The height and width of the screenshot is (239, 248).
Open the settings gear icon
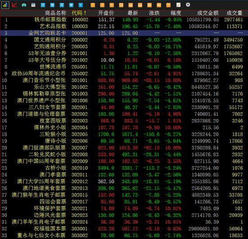pyautogui.click(x=188, y=5)
